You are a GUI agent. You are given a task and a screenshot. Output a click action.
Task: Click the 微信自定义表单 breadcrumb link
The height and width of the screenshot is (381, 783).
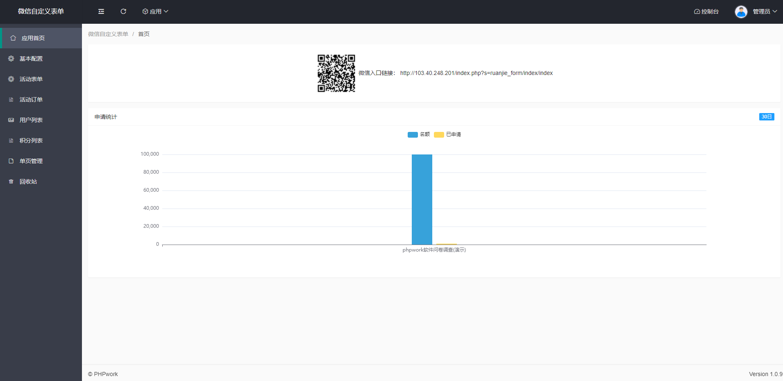(x=108, y=34)
